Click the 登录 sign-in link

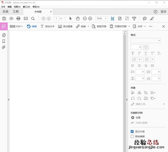coord(163,12)
